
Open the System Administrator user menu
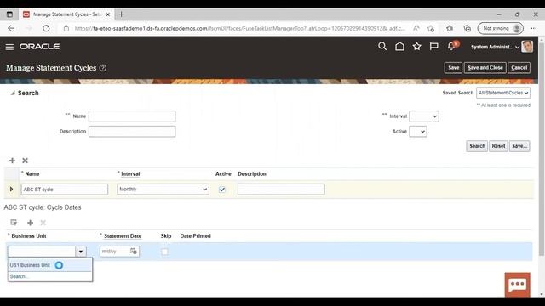point(495,47)
